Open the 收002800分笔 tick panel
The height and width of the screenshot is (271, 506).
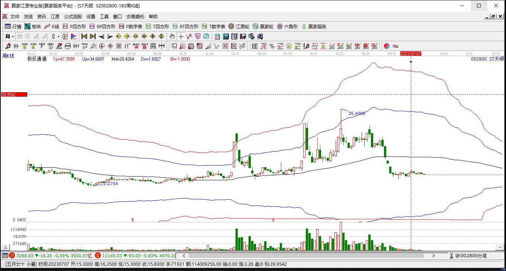coord(467,256)
